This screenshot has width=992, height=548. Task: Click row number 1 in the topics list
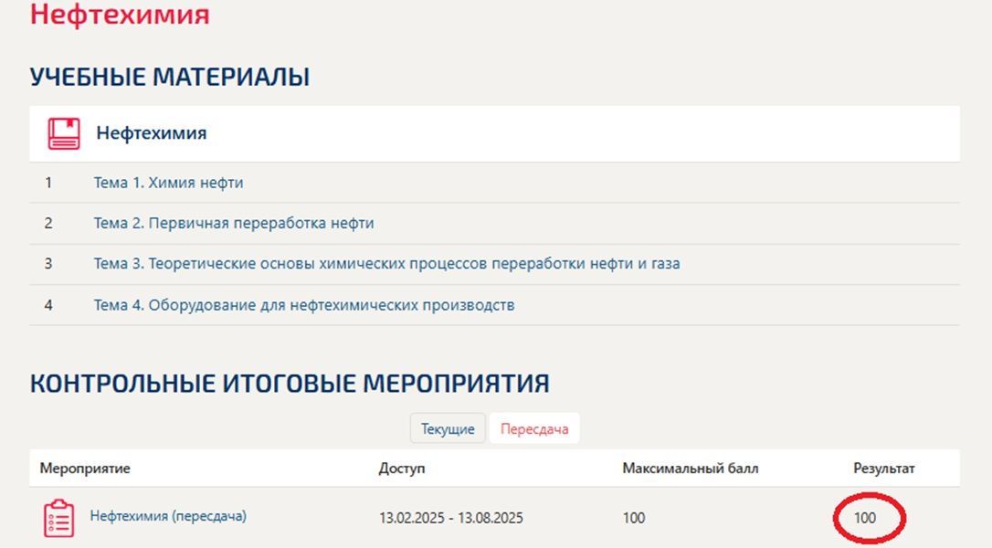(x=48, y=183)
